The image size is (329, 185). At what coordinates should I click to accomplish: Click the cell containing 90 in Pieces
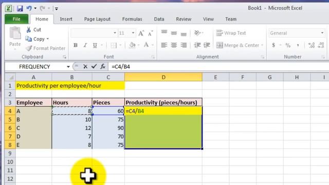pyautogui.click(x=108, y=128)
